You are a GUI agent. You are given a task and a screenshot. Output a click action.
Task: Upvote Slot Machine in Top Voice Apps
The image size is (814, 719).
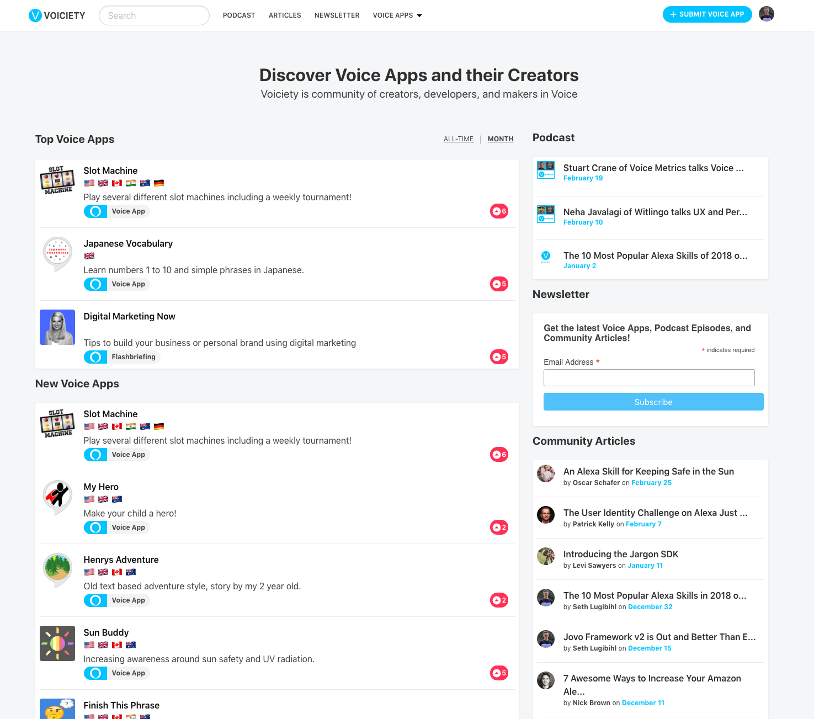point(499,211)
